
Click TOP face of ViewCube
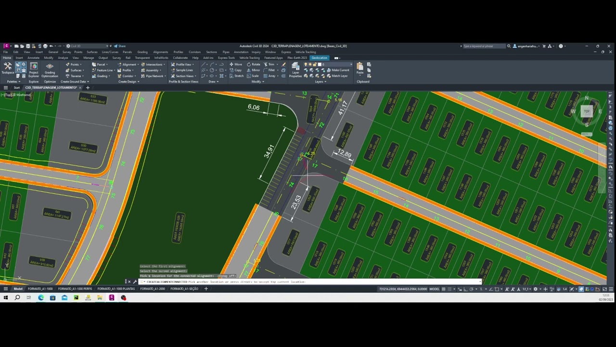coord(587,111)
